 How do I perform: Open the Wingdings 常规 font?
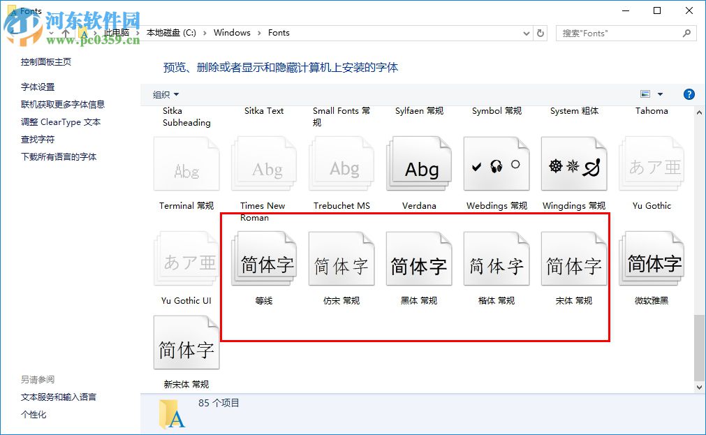click(x=573, y=163)
